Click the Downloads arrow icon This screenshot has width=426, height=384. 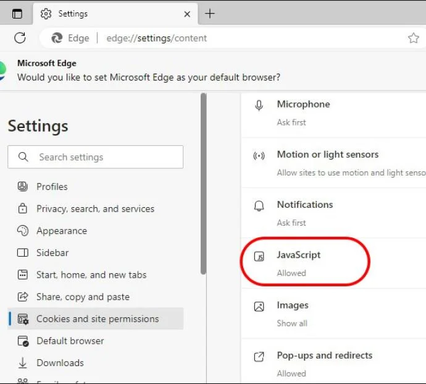pyautogui.click(x=23, y=363)
